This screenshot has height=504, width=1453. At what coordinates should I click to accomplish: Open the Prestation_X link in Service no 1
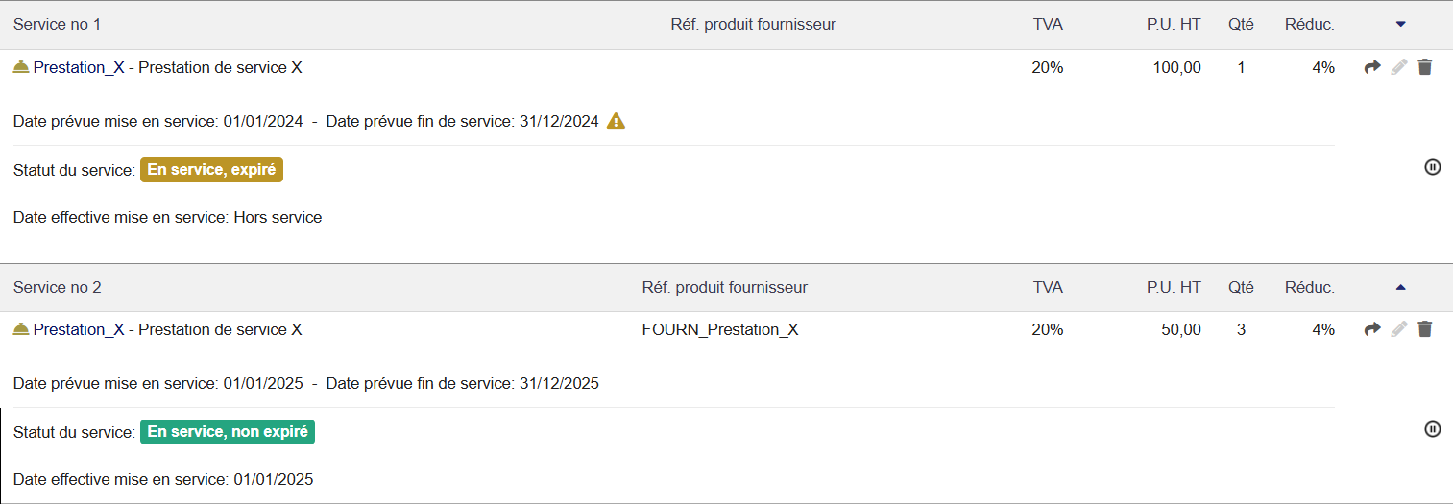[79, 67]
